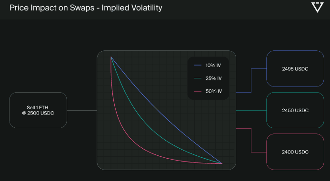This screenshot has width=330, height=181.
Task: Click the blue 10% IV legend line
Action: (x=198, y=65)
